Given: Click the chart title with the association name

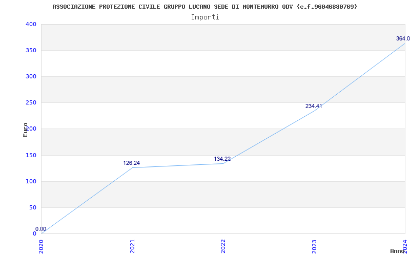Looking at the screenshot, I should pyautogui.click(x=205, y=7).
